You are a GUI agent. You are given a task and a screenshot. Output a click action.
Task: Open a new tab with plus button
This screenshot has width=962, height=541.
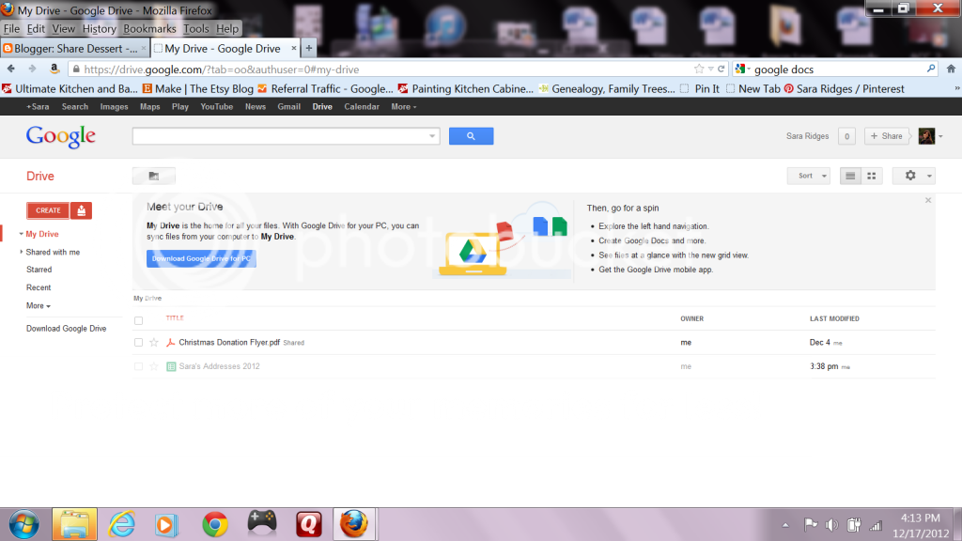coord(308,48)
